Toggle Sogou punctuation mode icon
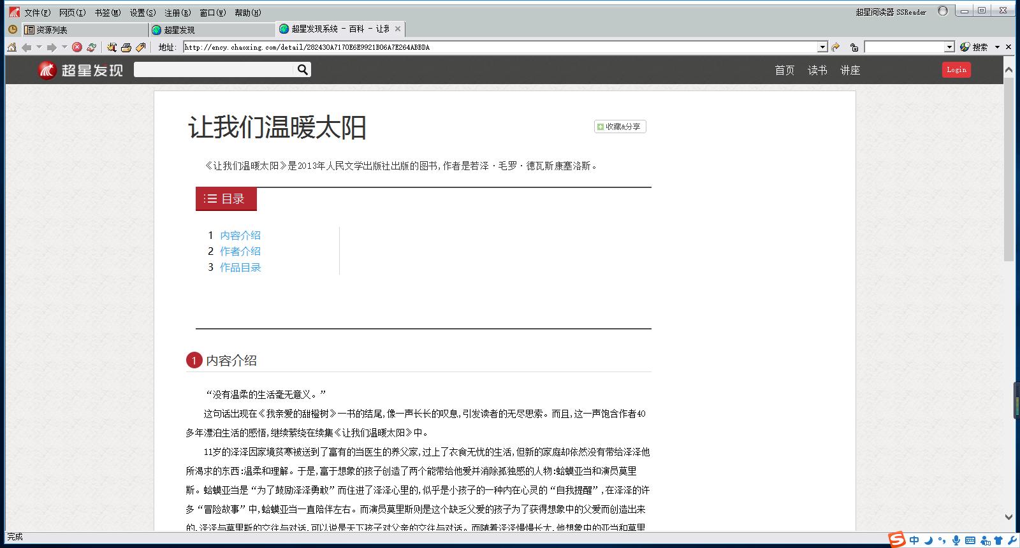The height and width of the screenshot is (548, 1020). click(x=942, y=540)
